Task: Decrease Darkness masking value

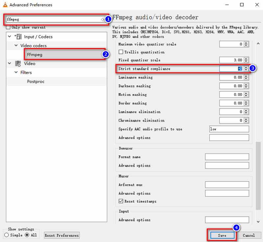Action: point(246,87)
